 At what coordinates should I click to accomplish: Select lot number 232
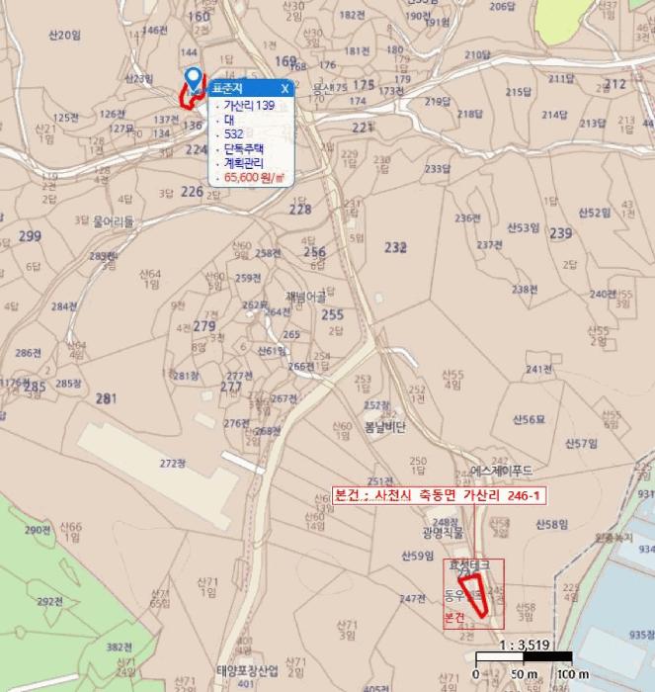(395, 247)
